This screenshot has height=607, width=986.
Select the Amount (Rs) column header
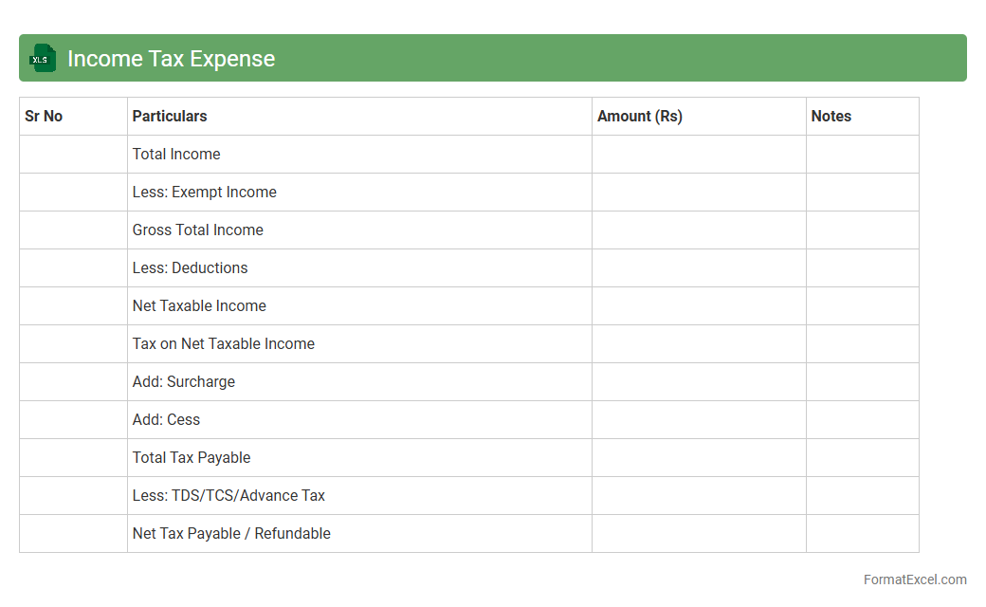640,117
